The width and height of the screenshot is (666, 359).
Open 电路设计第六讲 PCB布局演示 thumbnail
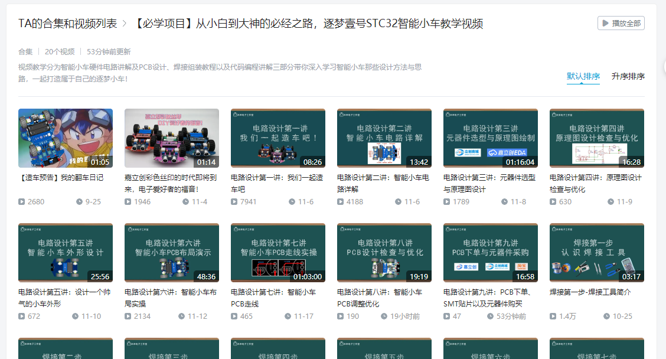(x=172, y=253)
